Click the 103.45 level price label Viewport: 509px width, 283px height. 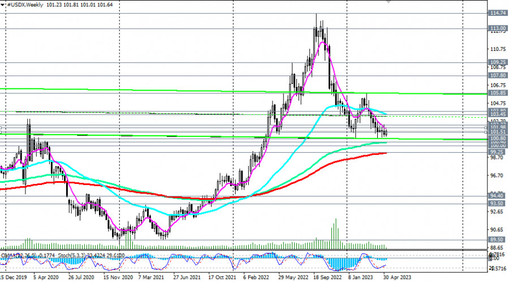point(497,114)
